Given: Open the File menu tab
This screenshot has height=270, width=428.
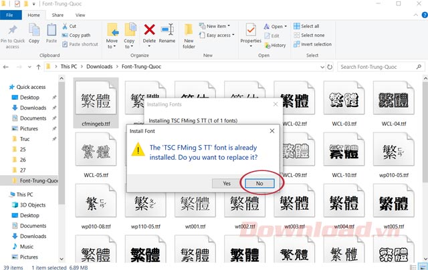Looking at the screenshot, I should pos(10,15).
